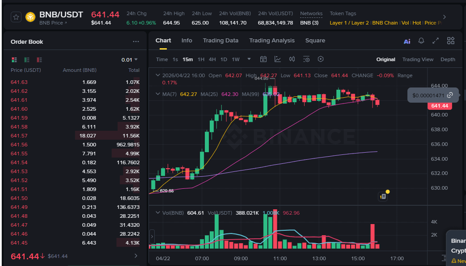
Task: Click the 18.027 amount cell
Action: pos(87,136)
